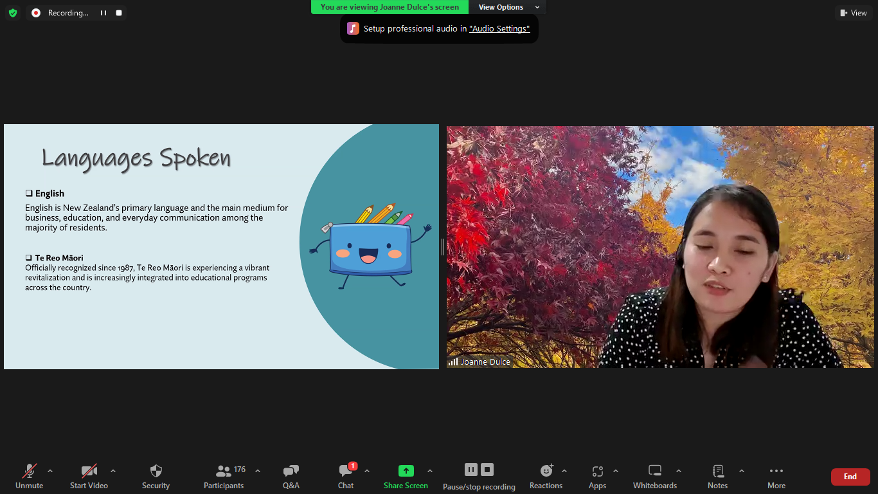Open the Apps panel
Image resolution: width=878 pixels, height=494 pixels.
(x=597, y=471)
